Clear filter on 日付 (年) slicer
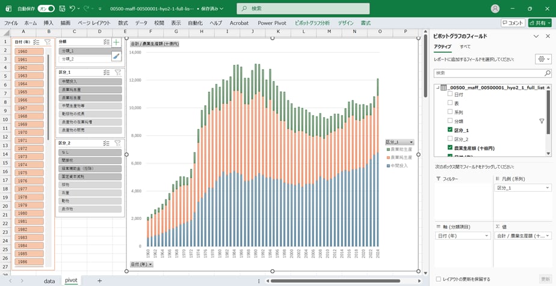The width and height of the screenshot is (556, 286). pyautogui.click(x=47, y=42)
